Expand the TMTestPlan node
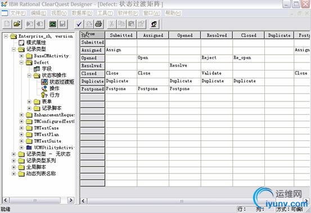The height and width of the screenshot is (213, 311). tap(21, 135)
